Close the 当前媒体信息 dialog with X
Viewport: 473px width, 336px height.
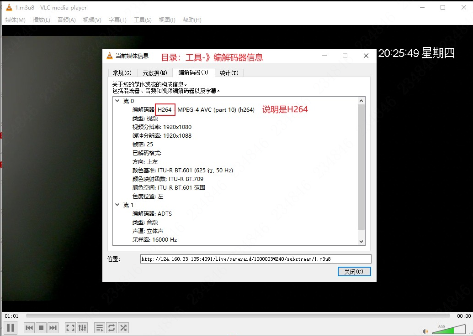click(366, 56)
